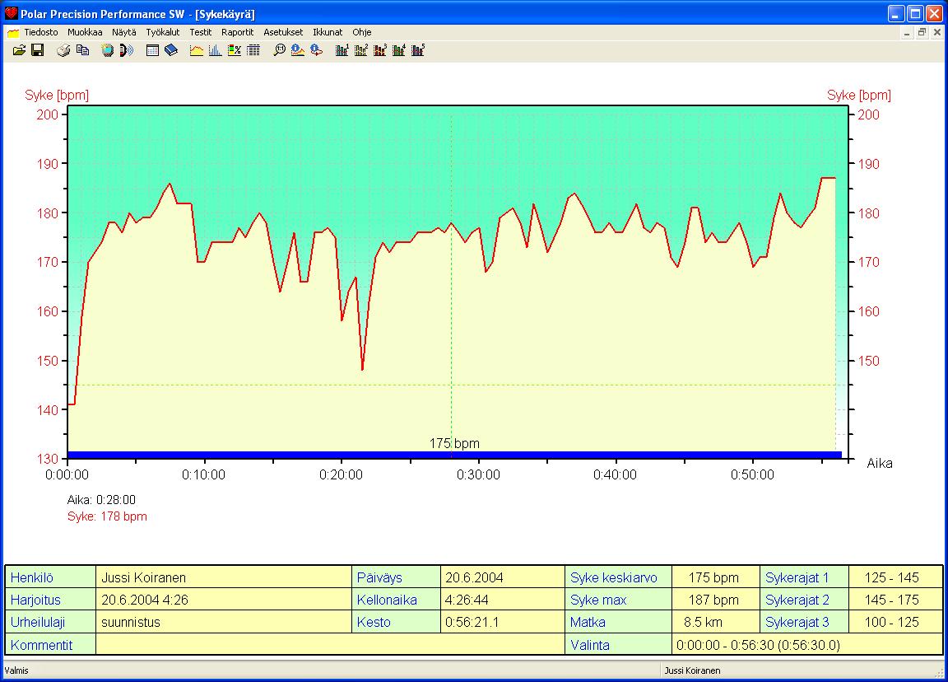
Task: Restore the inner document window
Action: (x=922, y=33)
